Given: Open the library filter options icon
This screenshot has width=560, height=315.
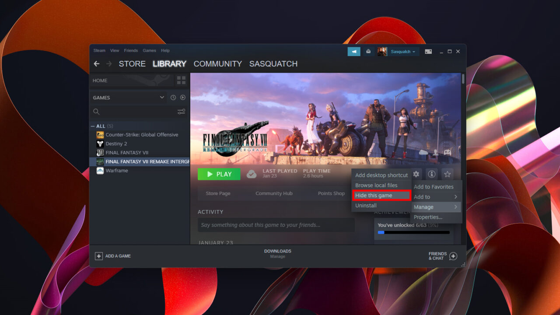Looking at the screenshot, I should pos(181,112).
